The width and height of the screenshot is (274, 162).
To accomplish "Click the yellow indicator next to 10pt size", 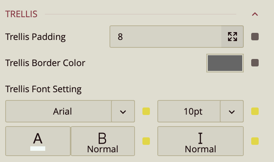I will pyautogui.click(x=255, y=111).
